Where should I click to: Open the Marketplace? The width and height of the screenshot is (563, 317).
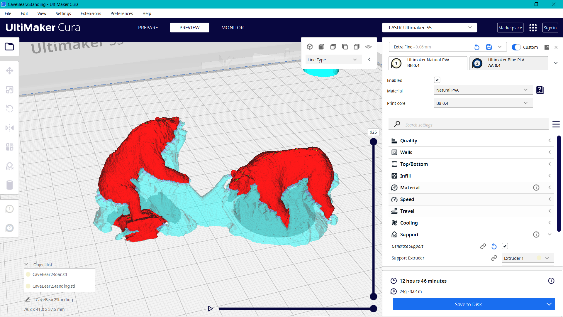510,28
